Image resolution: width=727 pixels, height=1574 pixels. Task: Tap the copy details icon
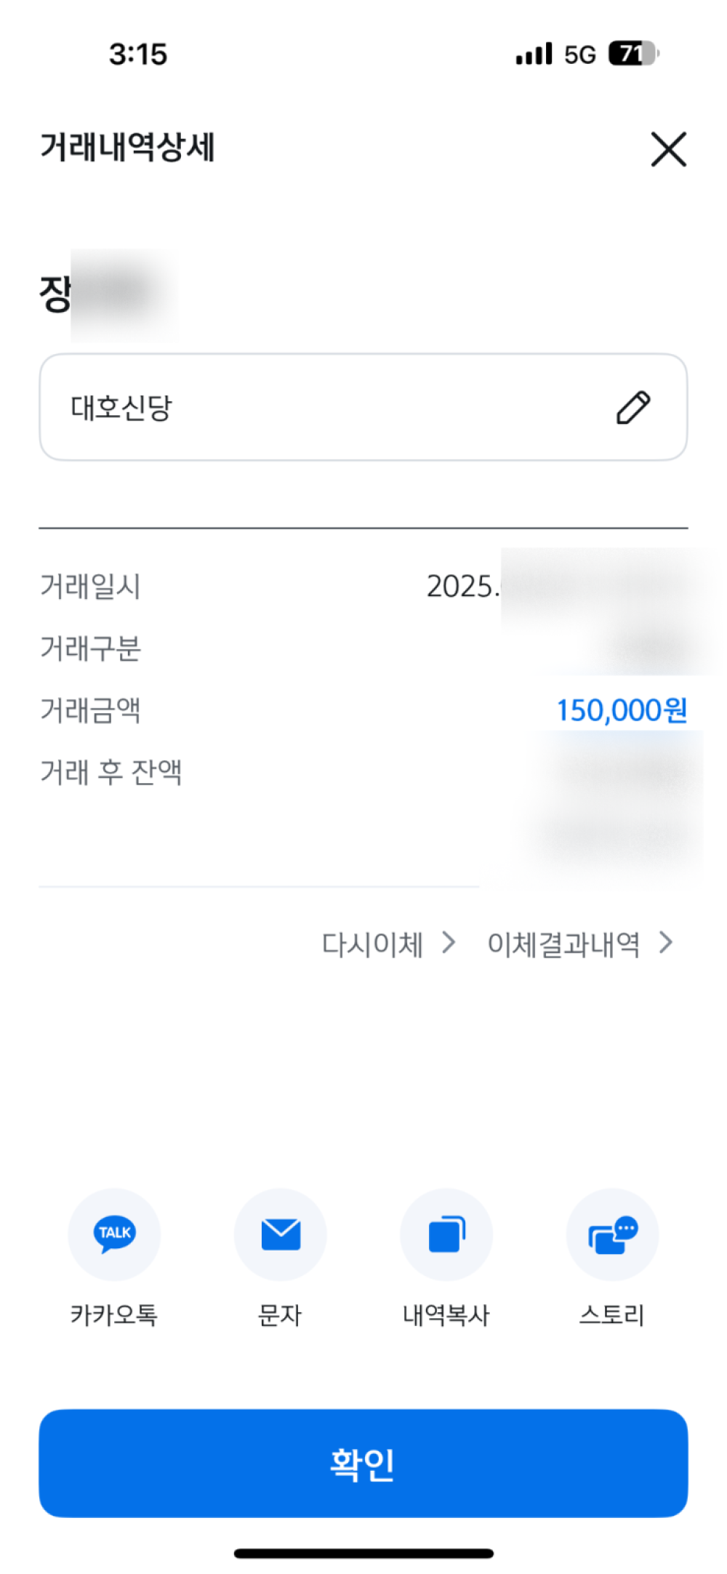[x=446, y=1234]
